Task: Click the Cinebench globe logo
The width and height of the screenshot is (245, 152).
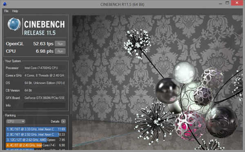Action: [14, 24]
